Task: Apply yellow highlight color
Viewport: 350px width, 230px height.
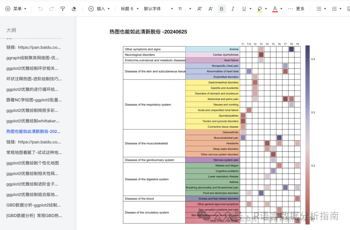Action: 259,9
